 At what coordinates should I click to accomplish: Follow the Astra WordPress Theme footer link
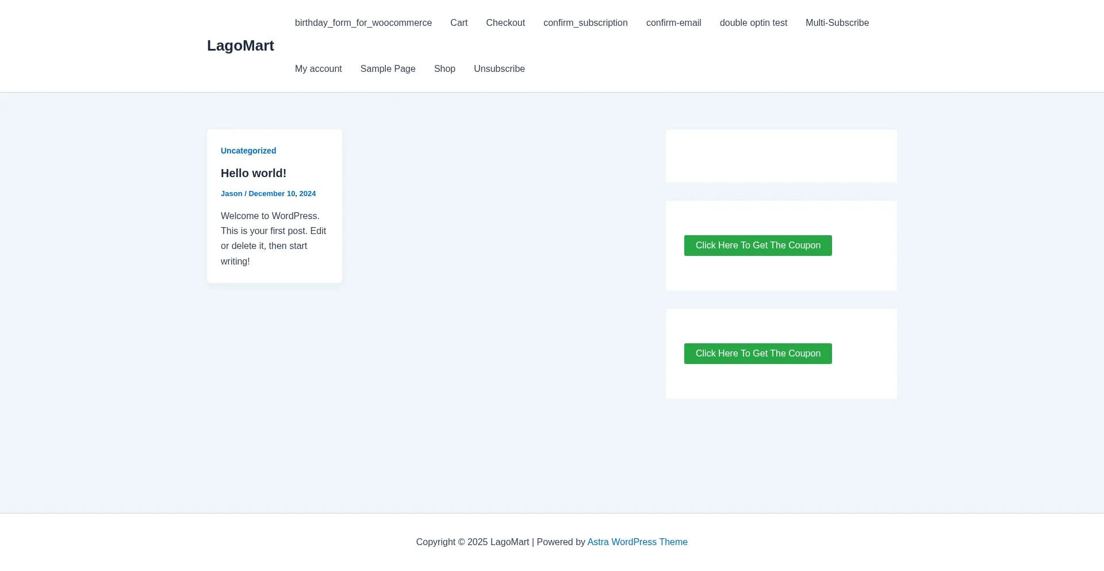tap(637, 542)
